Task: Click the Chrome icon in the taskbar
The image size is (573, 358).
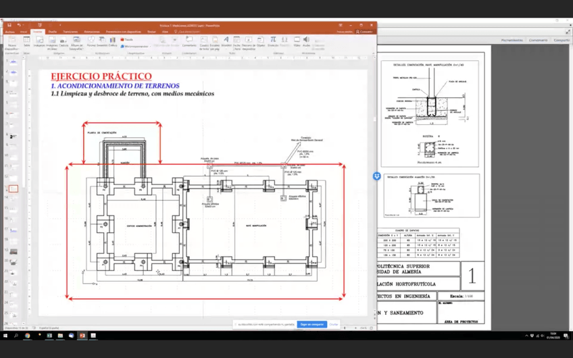Action: pos(28,336)
